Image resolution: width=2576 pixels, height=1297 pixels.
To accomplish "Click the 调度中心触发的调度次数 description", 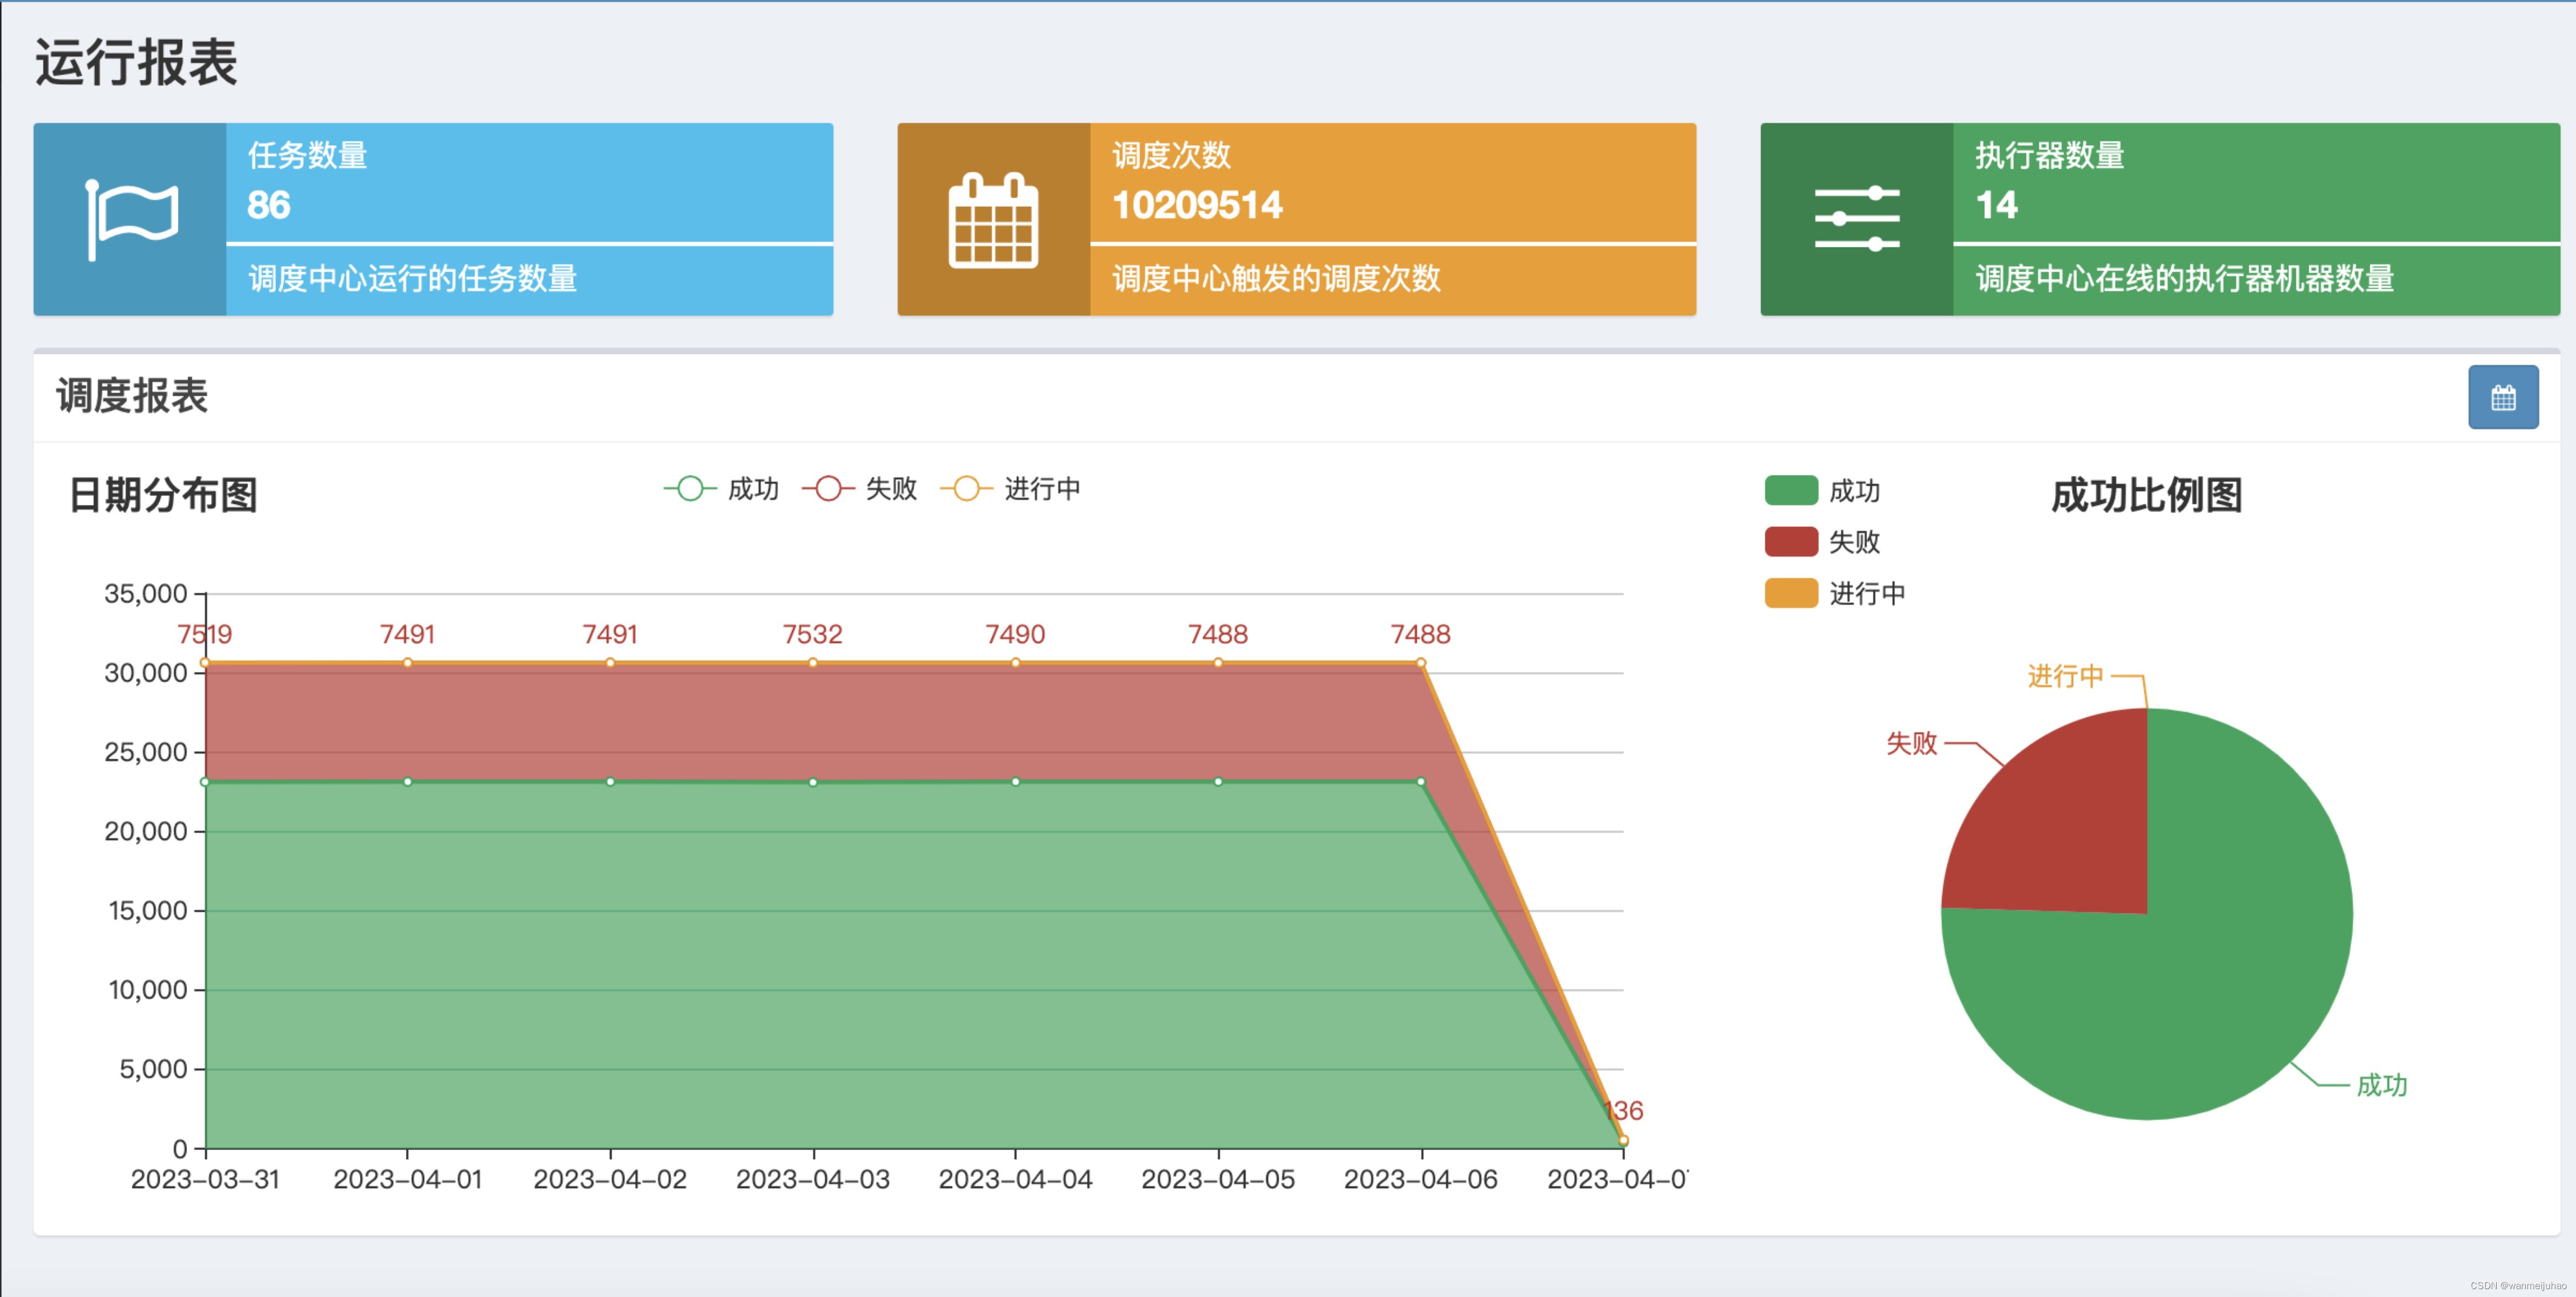I will 1276,278.
